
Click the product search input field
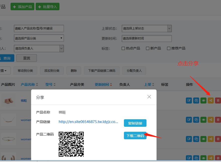pyautogui.click(x=39, y=28)
